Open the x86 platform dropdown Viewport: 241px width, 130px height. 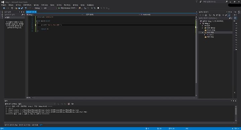pos(50,8)
